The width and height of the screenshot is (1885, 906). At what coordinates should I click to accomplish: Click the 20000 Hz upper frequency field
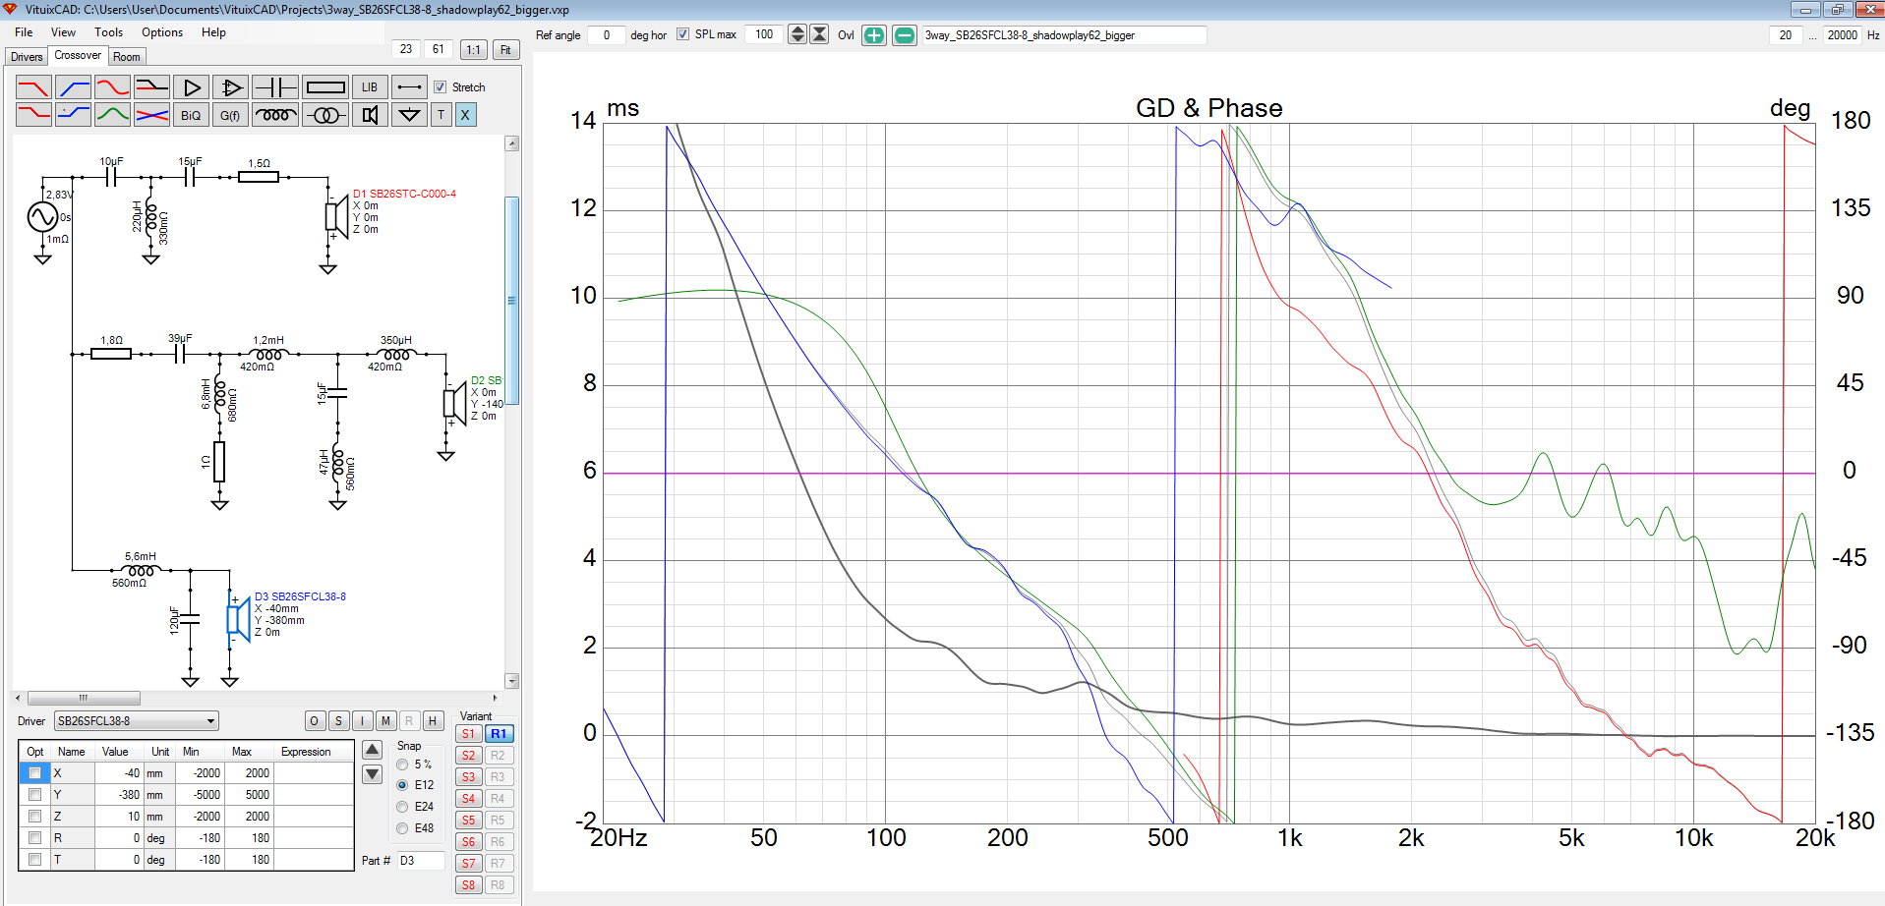(1842, 35)
